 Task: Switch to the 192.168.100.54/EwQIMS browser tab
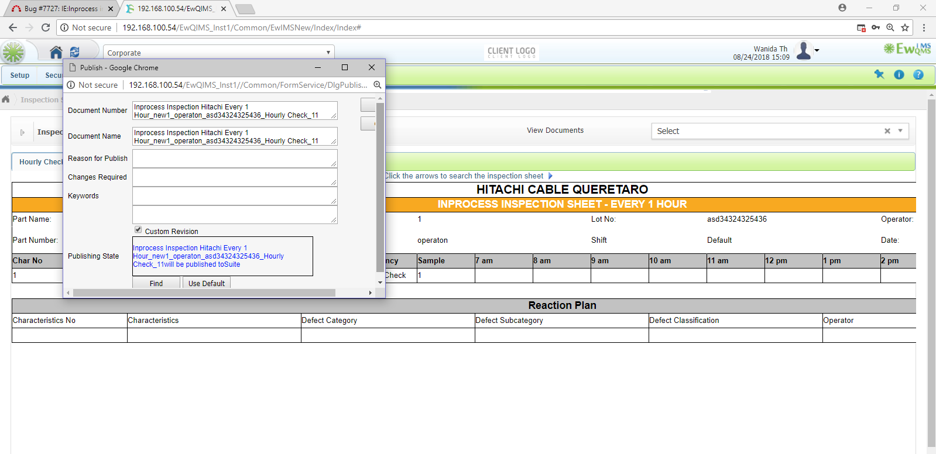(x=175, y=9)
